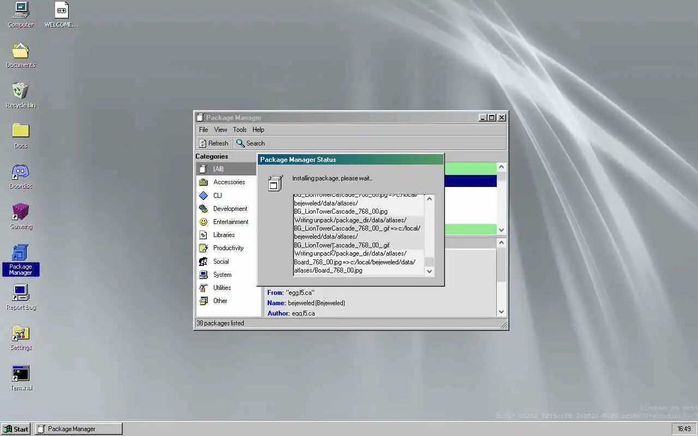Select the Development category icon
The image size is (698, 436).
point(203,209)
